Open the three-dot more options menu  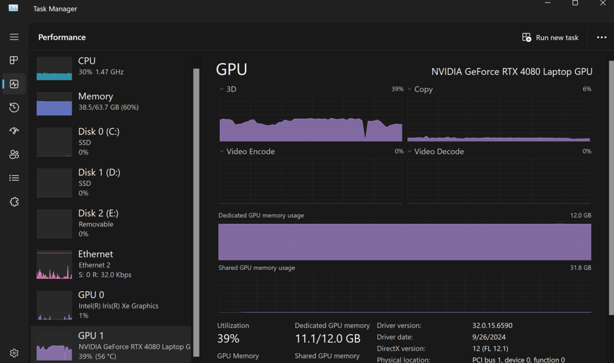(602, 37)
